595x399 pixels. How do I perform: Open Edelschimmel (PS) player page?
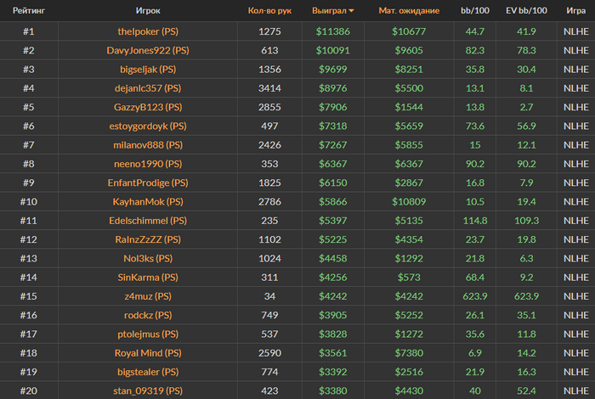tap(148, 221)
